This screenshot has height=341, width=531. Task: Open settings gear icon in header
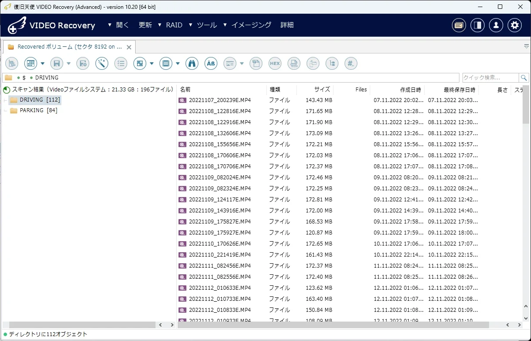[x=515, y=25]
